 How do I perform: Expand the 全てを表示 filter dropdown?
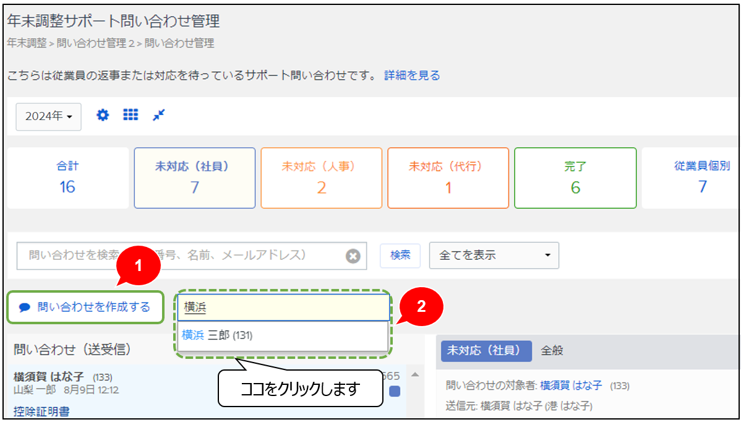494,256
